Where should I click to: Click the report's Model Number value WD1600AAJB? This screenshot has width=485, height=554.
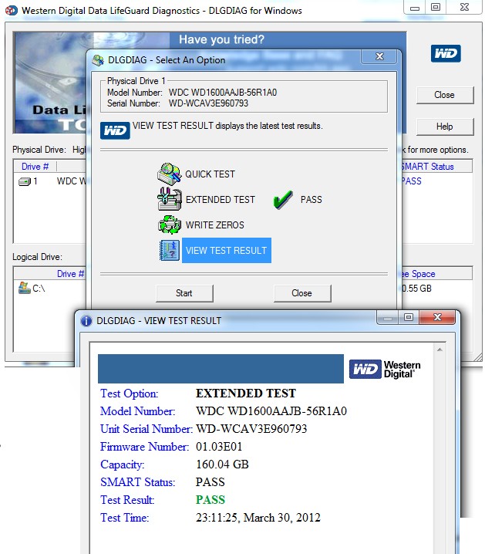(x=271, y=411)
